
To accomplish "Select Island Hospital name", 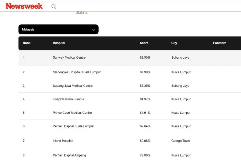I will tap(63, 141).
